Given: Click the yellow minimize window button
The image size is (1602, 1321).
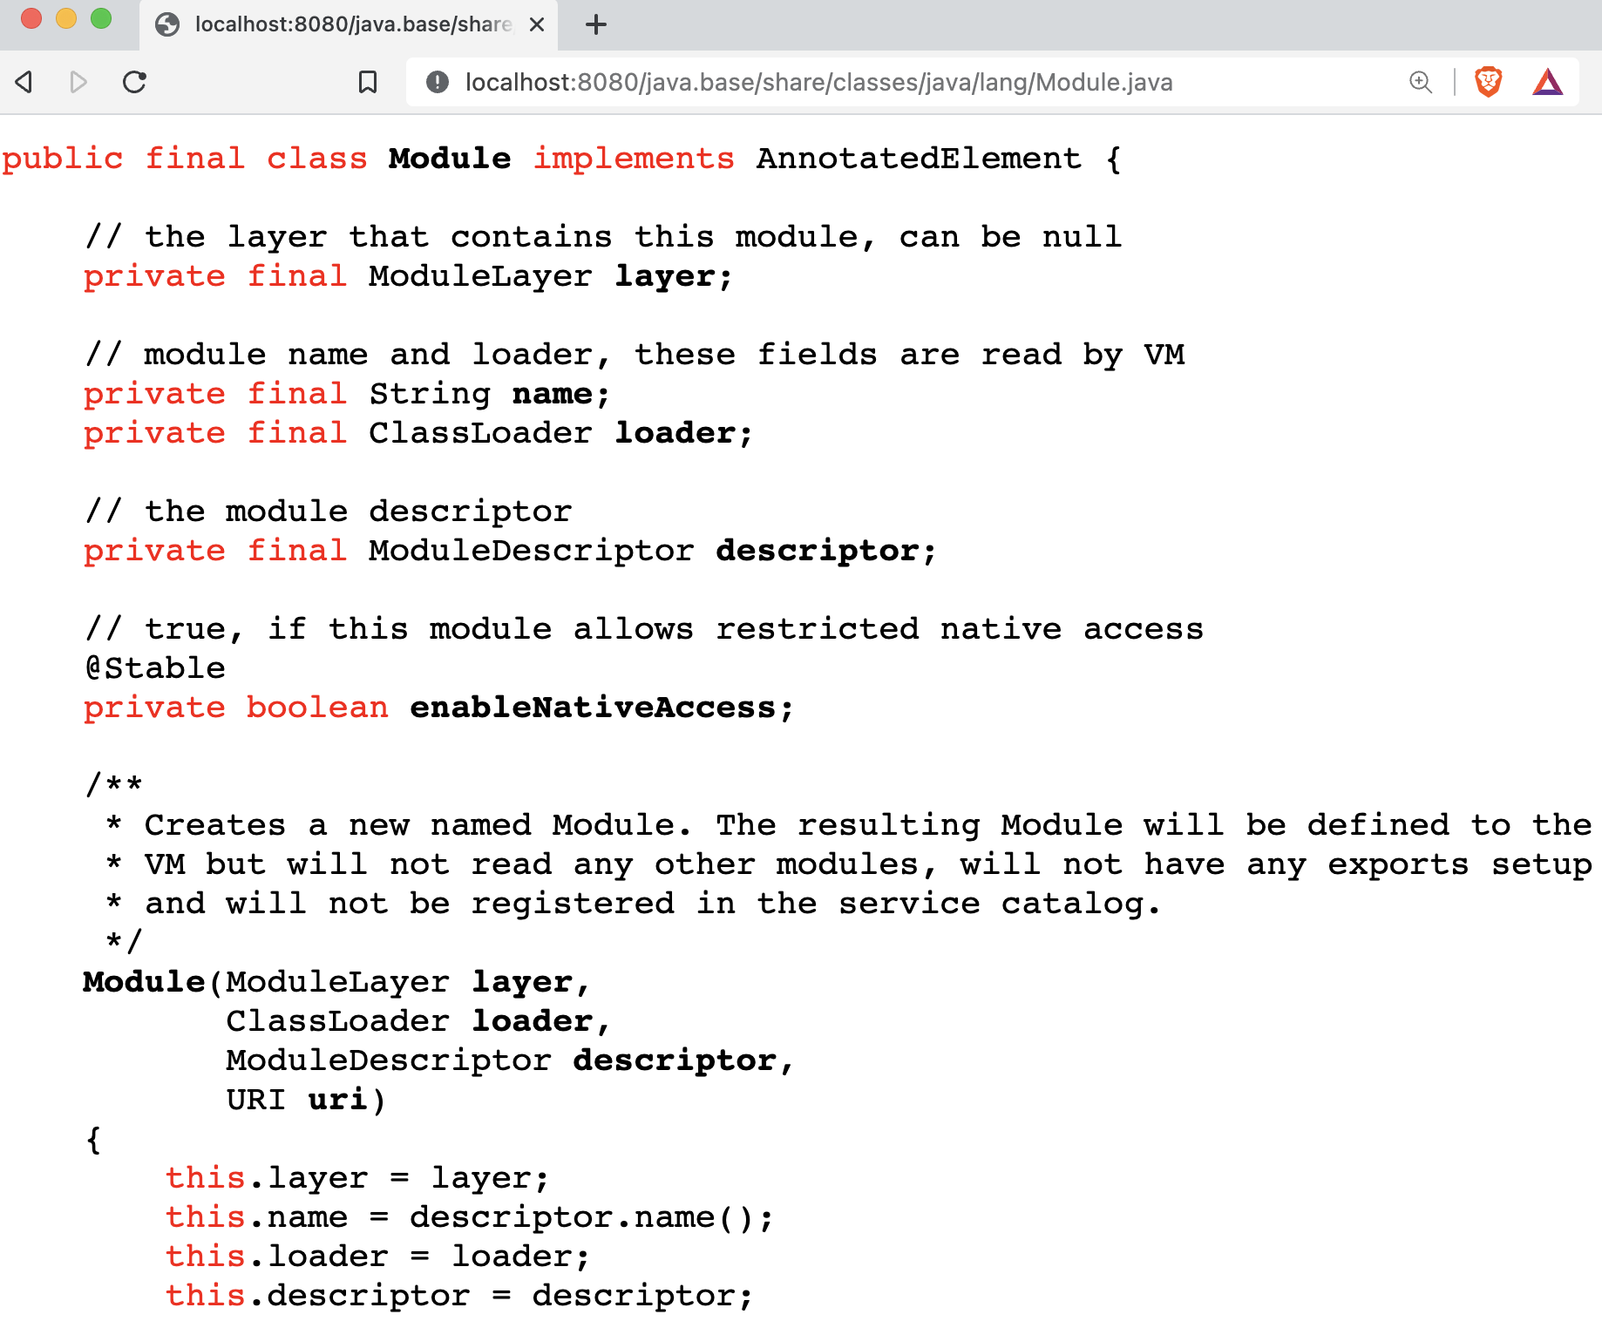Looking at the screenshot, I should tap(66, 18).
